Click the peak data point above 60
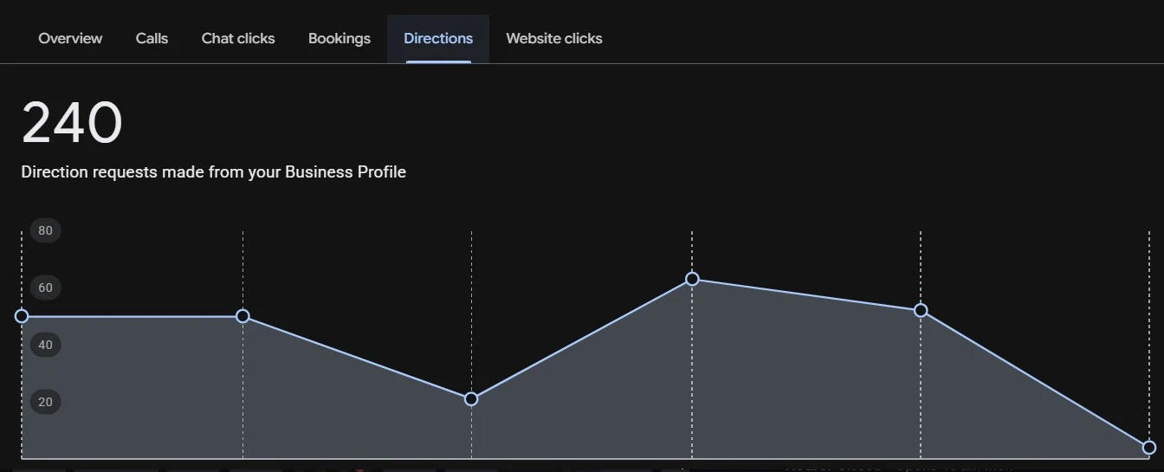The height and width of the screenshot is (472, 1164). (692, 279)
